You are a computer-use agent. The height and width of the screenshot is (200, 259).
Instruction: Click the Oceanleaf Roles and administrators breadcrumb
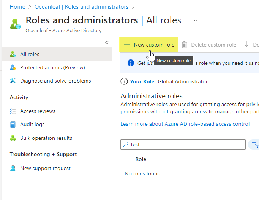(x=81, y=7)
